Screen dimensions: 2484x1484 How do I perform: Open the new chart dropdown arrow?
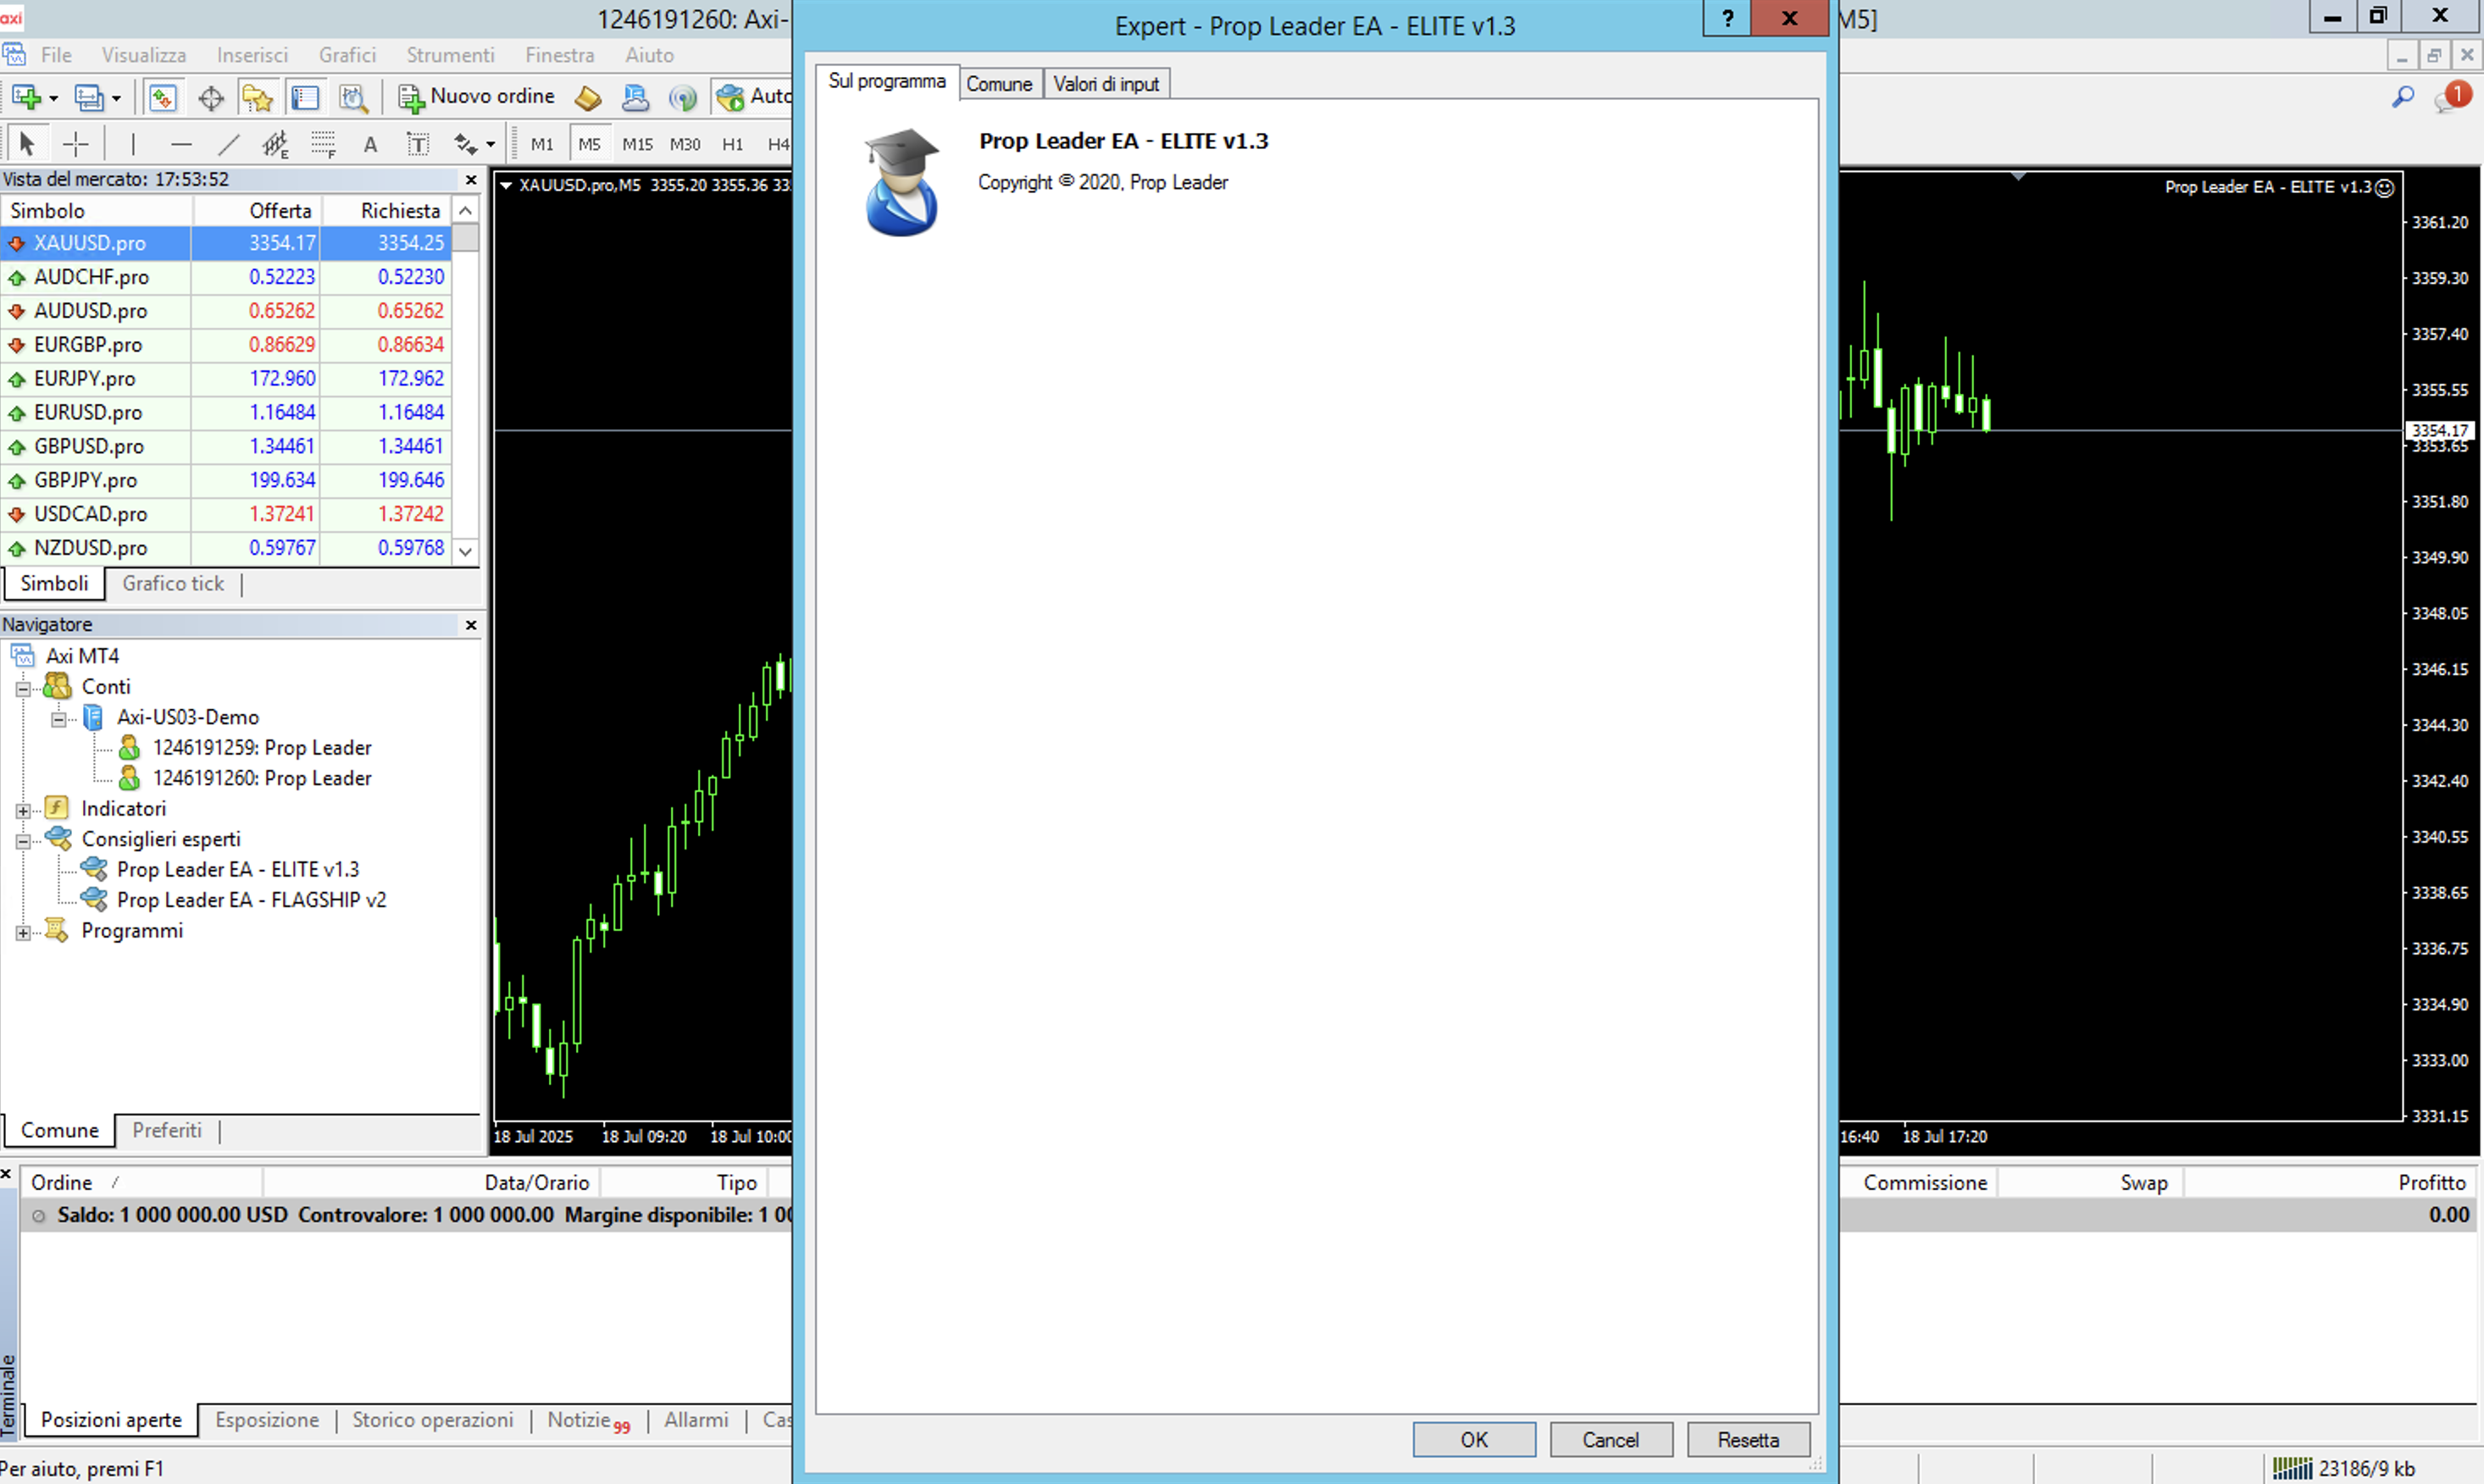53,98
